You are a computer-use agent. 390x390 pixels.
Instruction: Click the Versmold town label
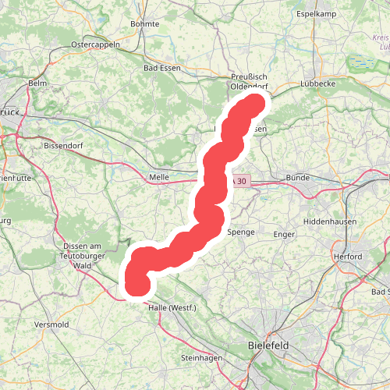(51, 324)
